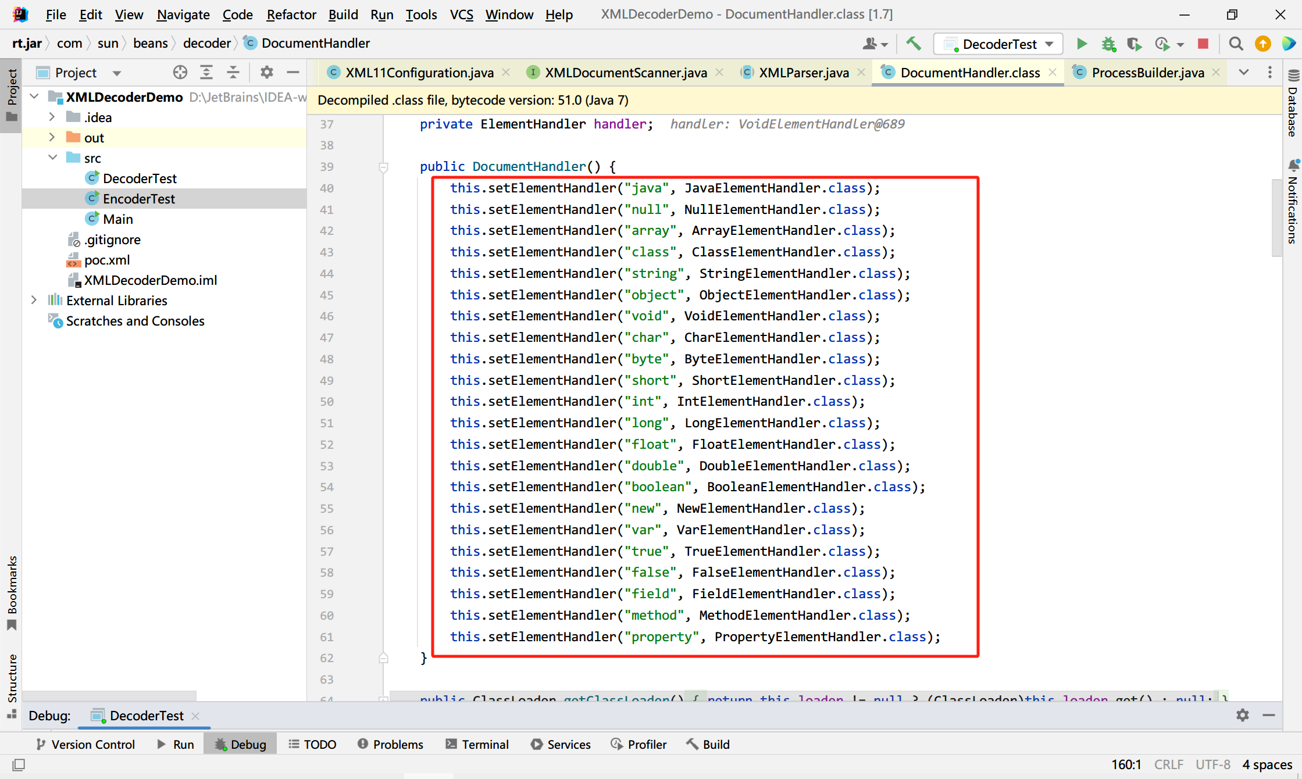Expand External Libraries node

[x=34, y=300]
